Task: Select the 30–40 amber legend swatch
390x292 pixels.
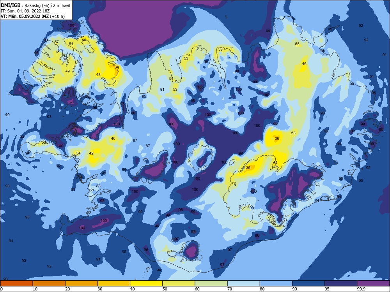Action: (x=114, y=283)
